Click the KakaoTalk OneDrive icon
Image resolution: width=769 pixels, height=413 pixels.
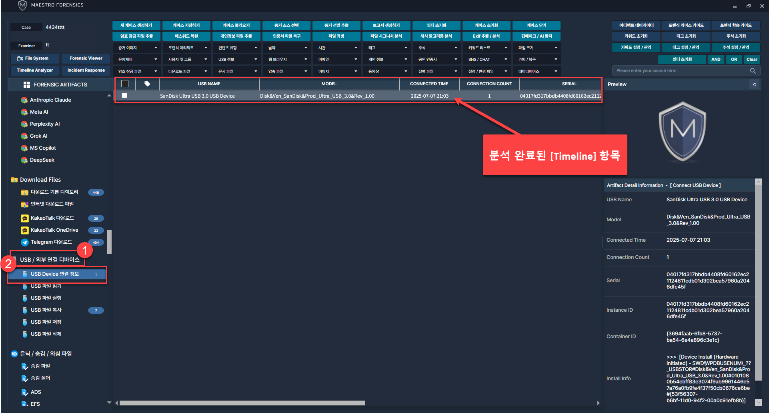click(25, 230)
